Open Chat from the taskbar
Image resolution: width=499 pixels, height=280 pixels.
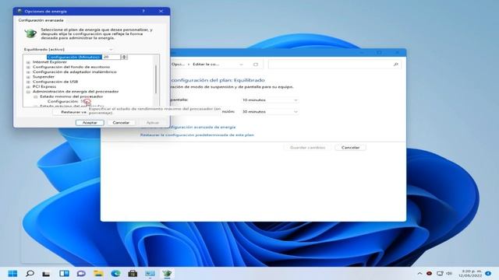pyautogui.click(x=81, y=273)
